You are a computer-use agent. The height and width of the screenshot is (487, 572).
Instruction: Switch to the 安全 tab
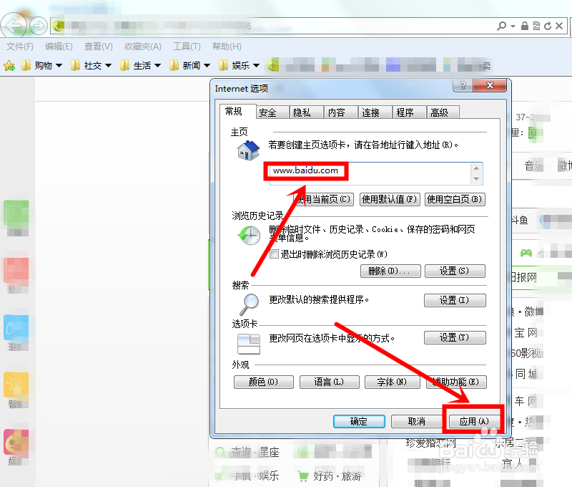(x=271, y=112)
